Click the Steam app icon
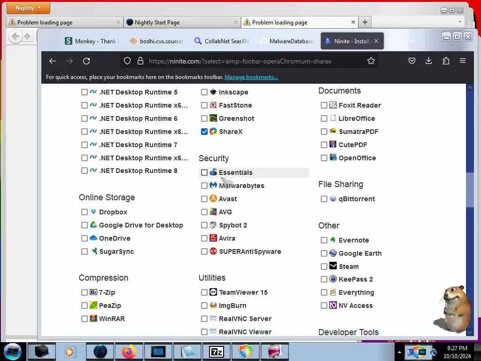 (333, 266)
